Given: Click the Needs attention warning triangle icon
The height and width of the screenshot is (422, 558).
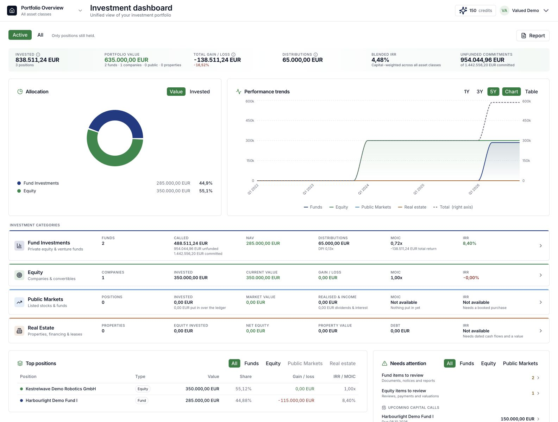Looking at the screenshot, I should [384, 364].
